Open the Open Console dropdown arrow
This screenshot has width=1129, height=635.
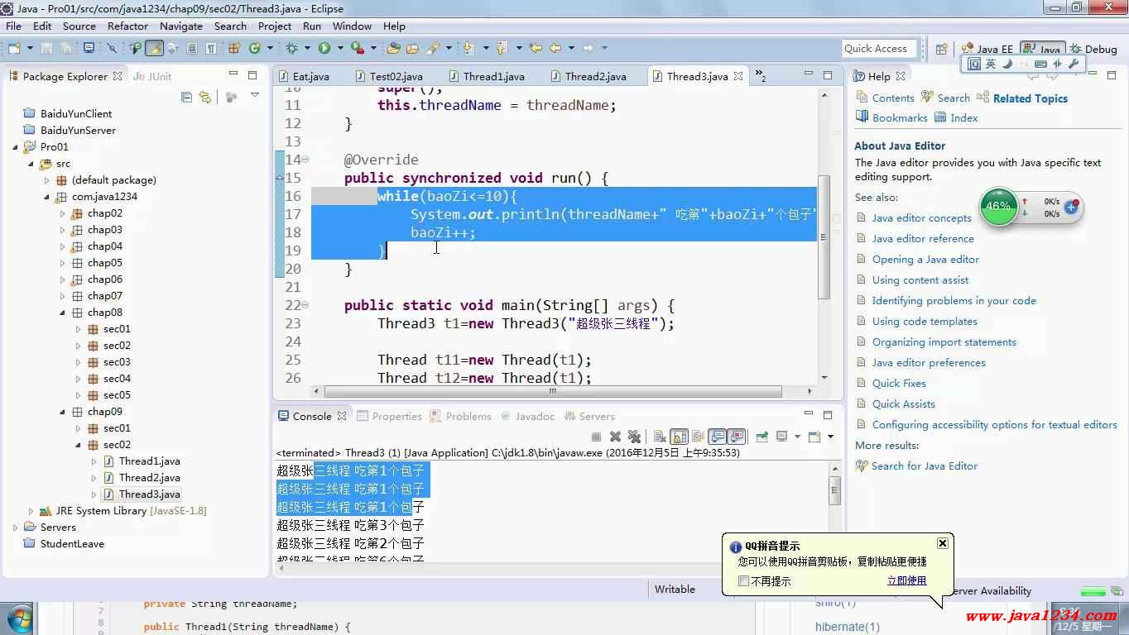[x=830, y=437]
